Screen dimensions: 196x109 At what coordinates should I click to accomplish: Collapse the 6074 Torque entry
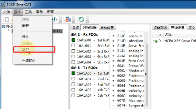[114, 106]
